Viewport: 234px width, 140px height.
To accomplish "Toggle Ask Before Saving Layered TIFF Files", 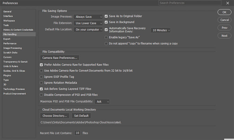I will coord(41,89).
